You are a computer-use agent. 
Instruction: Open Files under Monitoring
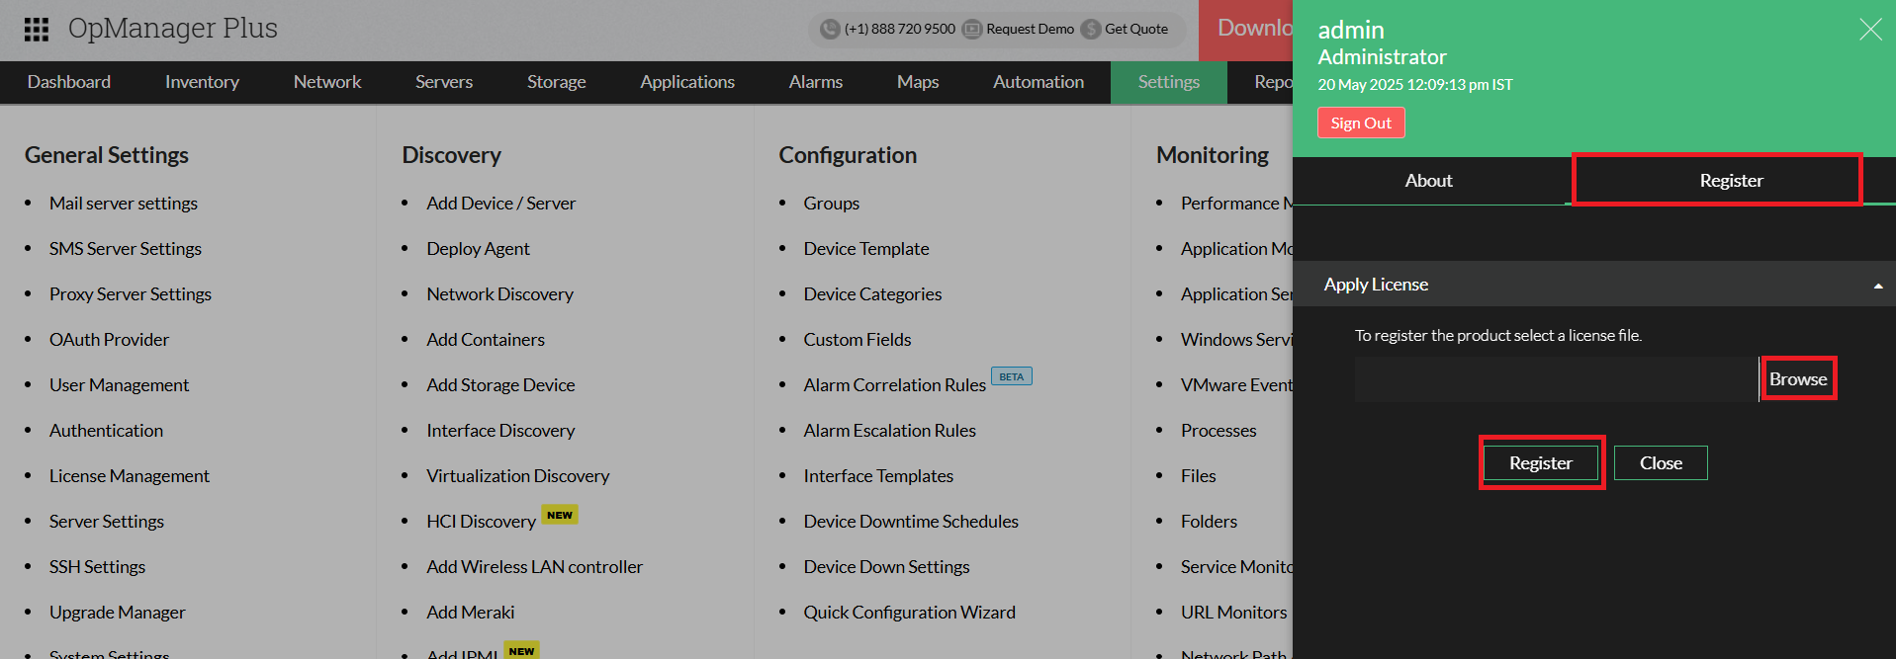(x=1198, y=476)
